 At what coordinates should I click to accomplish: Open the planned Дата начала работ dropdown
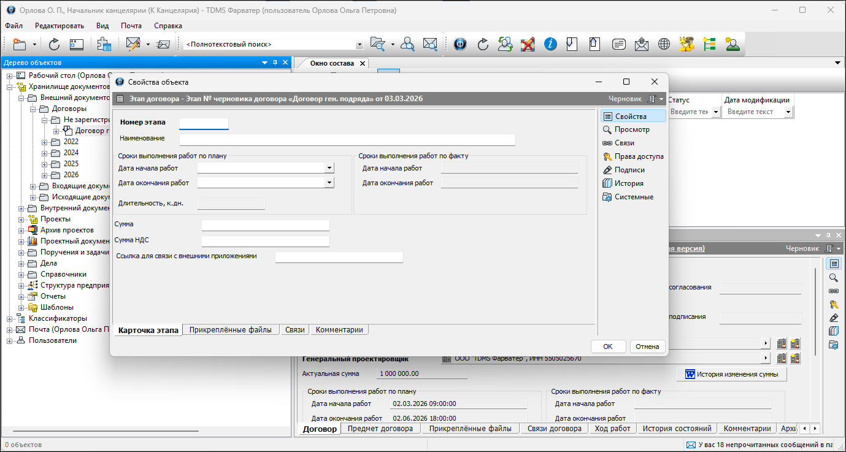click(x=329, y=167)
